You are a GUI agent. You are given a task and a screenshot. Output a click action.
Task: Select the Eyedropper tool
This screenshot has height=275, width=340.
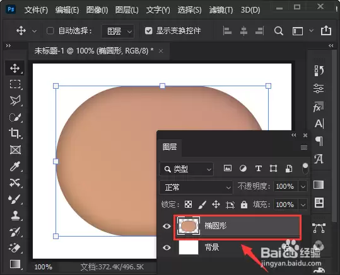15,166
